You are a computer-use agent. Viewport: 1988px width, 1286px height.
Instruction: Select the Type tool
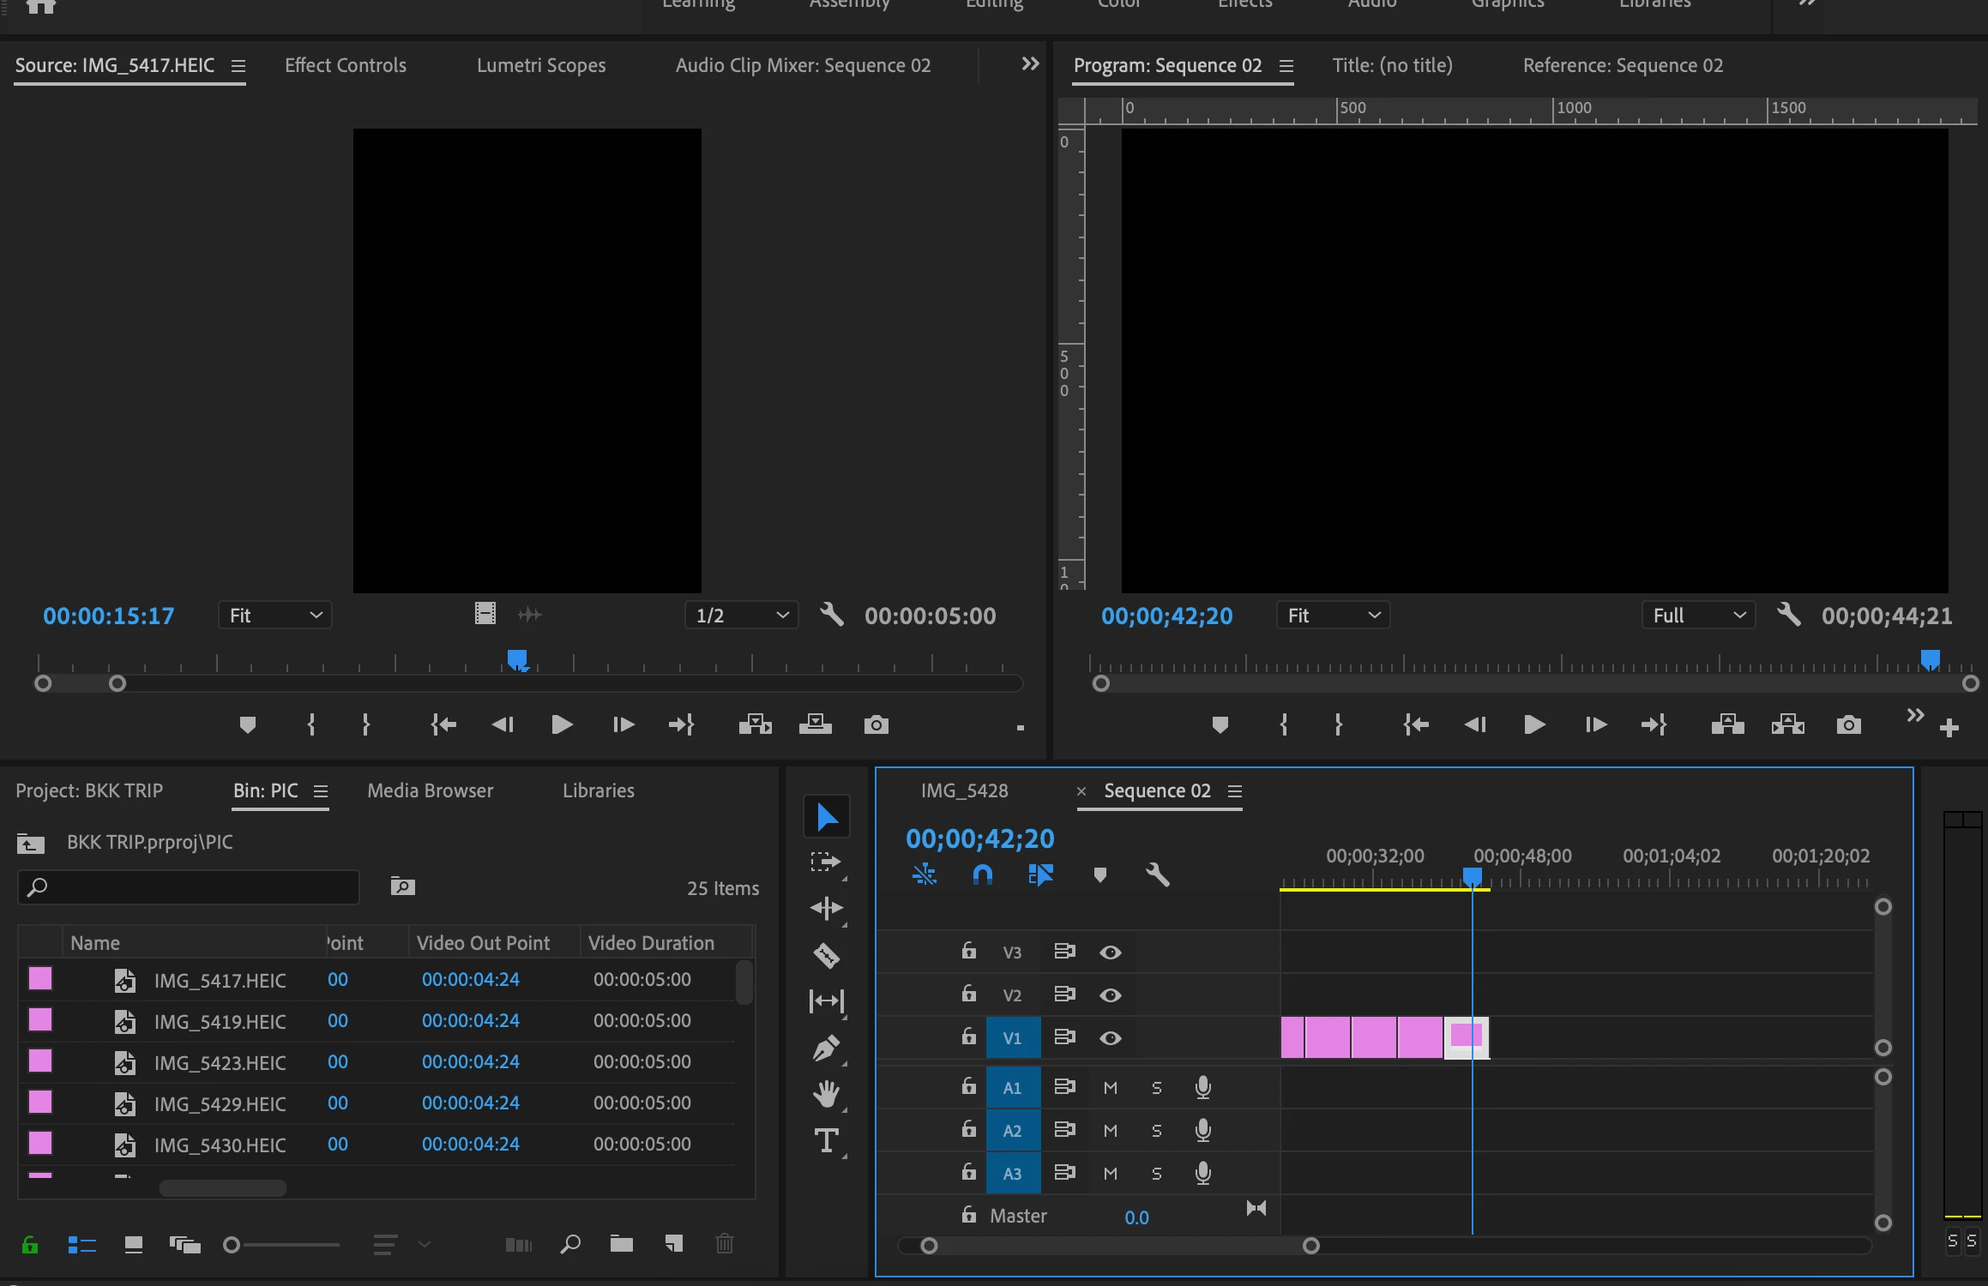pyautogui.click(x=826, y=1140)
